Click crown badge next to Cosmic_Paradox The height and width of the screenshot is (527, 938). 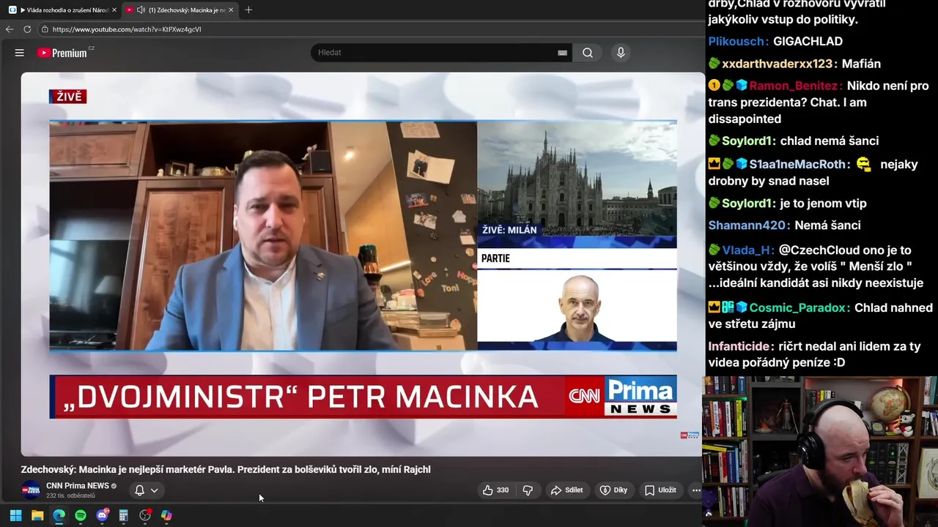[x=714, y=308]
